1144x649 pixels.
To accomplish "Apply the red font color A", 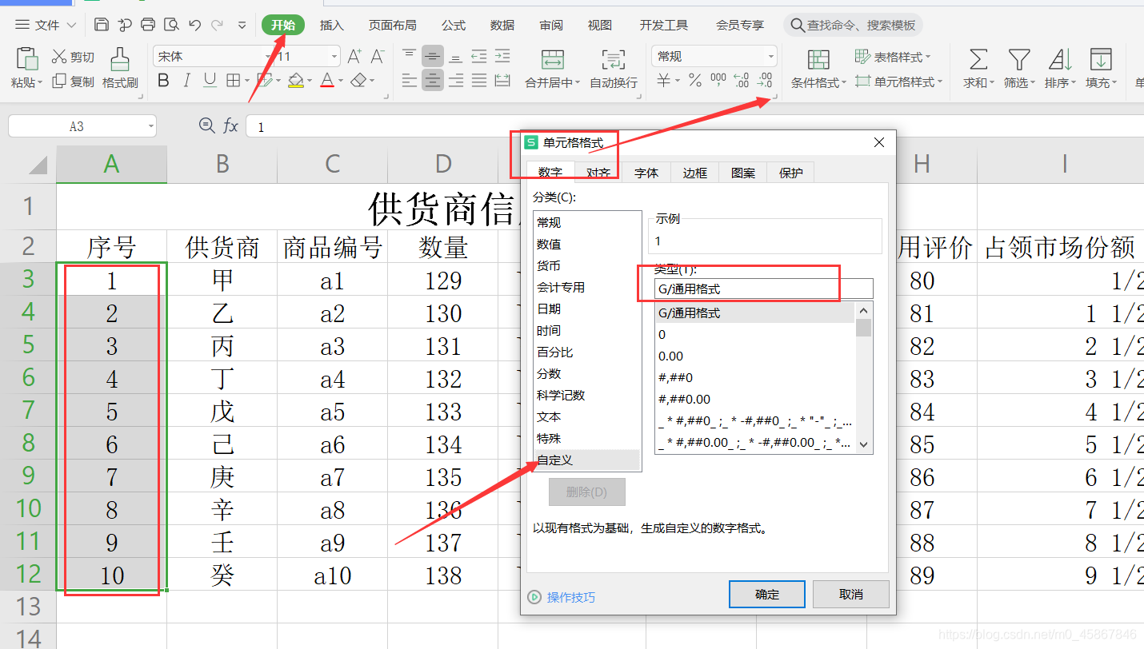I will pyautogui.click(x=326, y=80).
